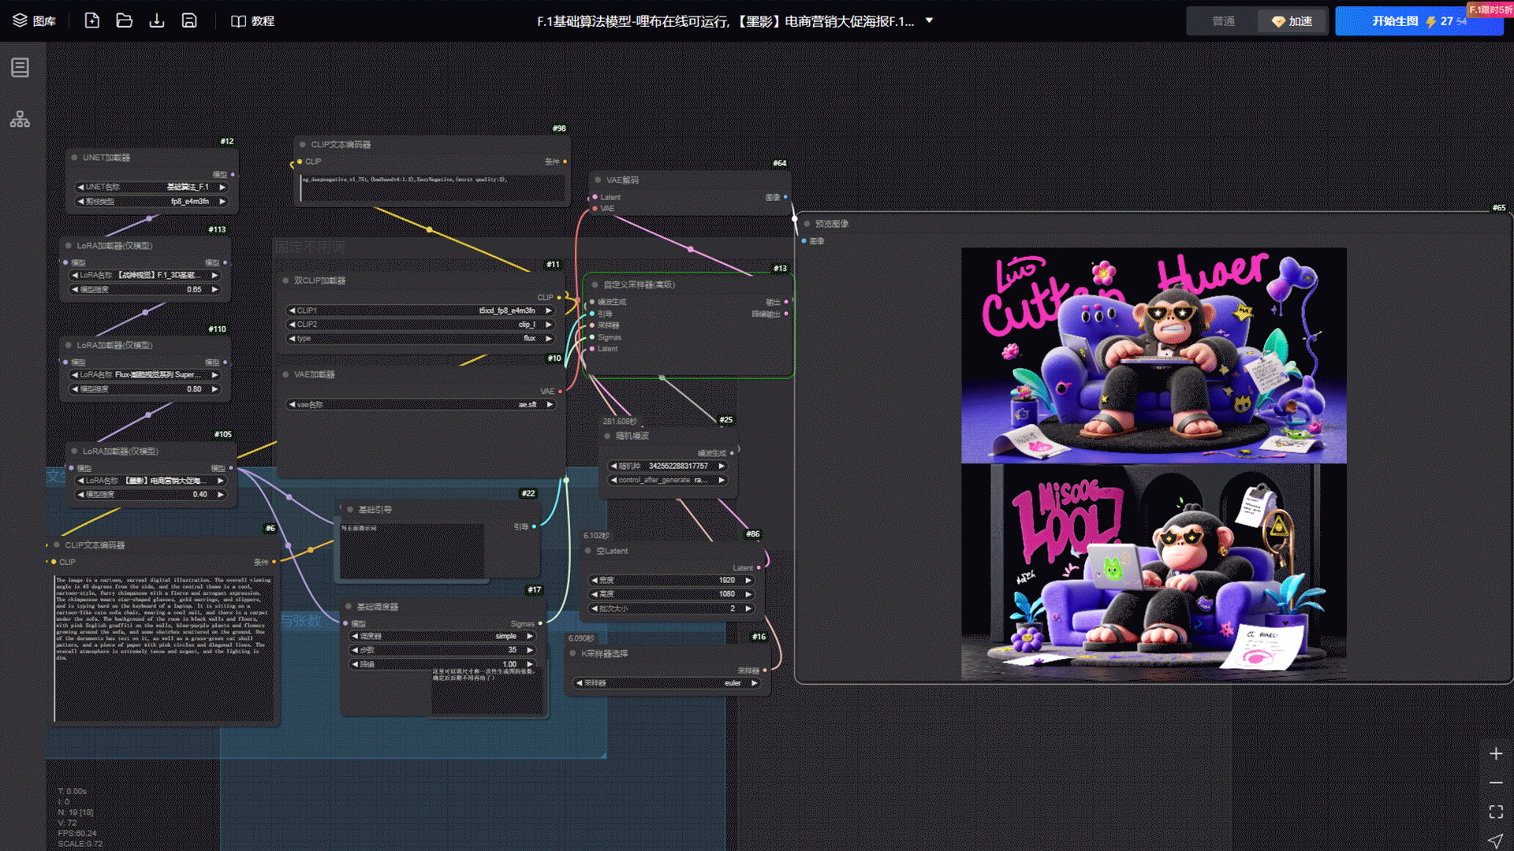Click the fit-to-screen frame icon
The width and height of the screenshot is (1514, 851).
[1495, 812]
